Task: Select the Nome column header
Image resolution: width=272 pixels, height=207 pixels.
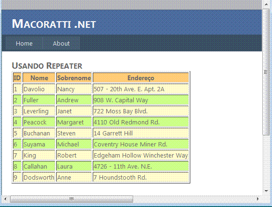Action: point(39,78)
